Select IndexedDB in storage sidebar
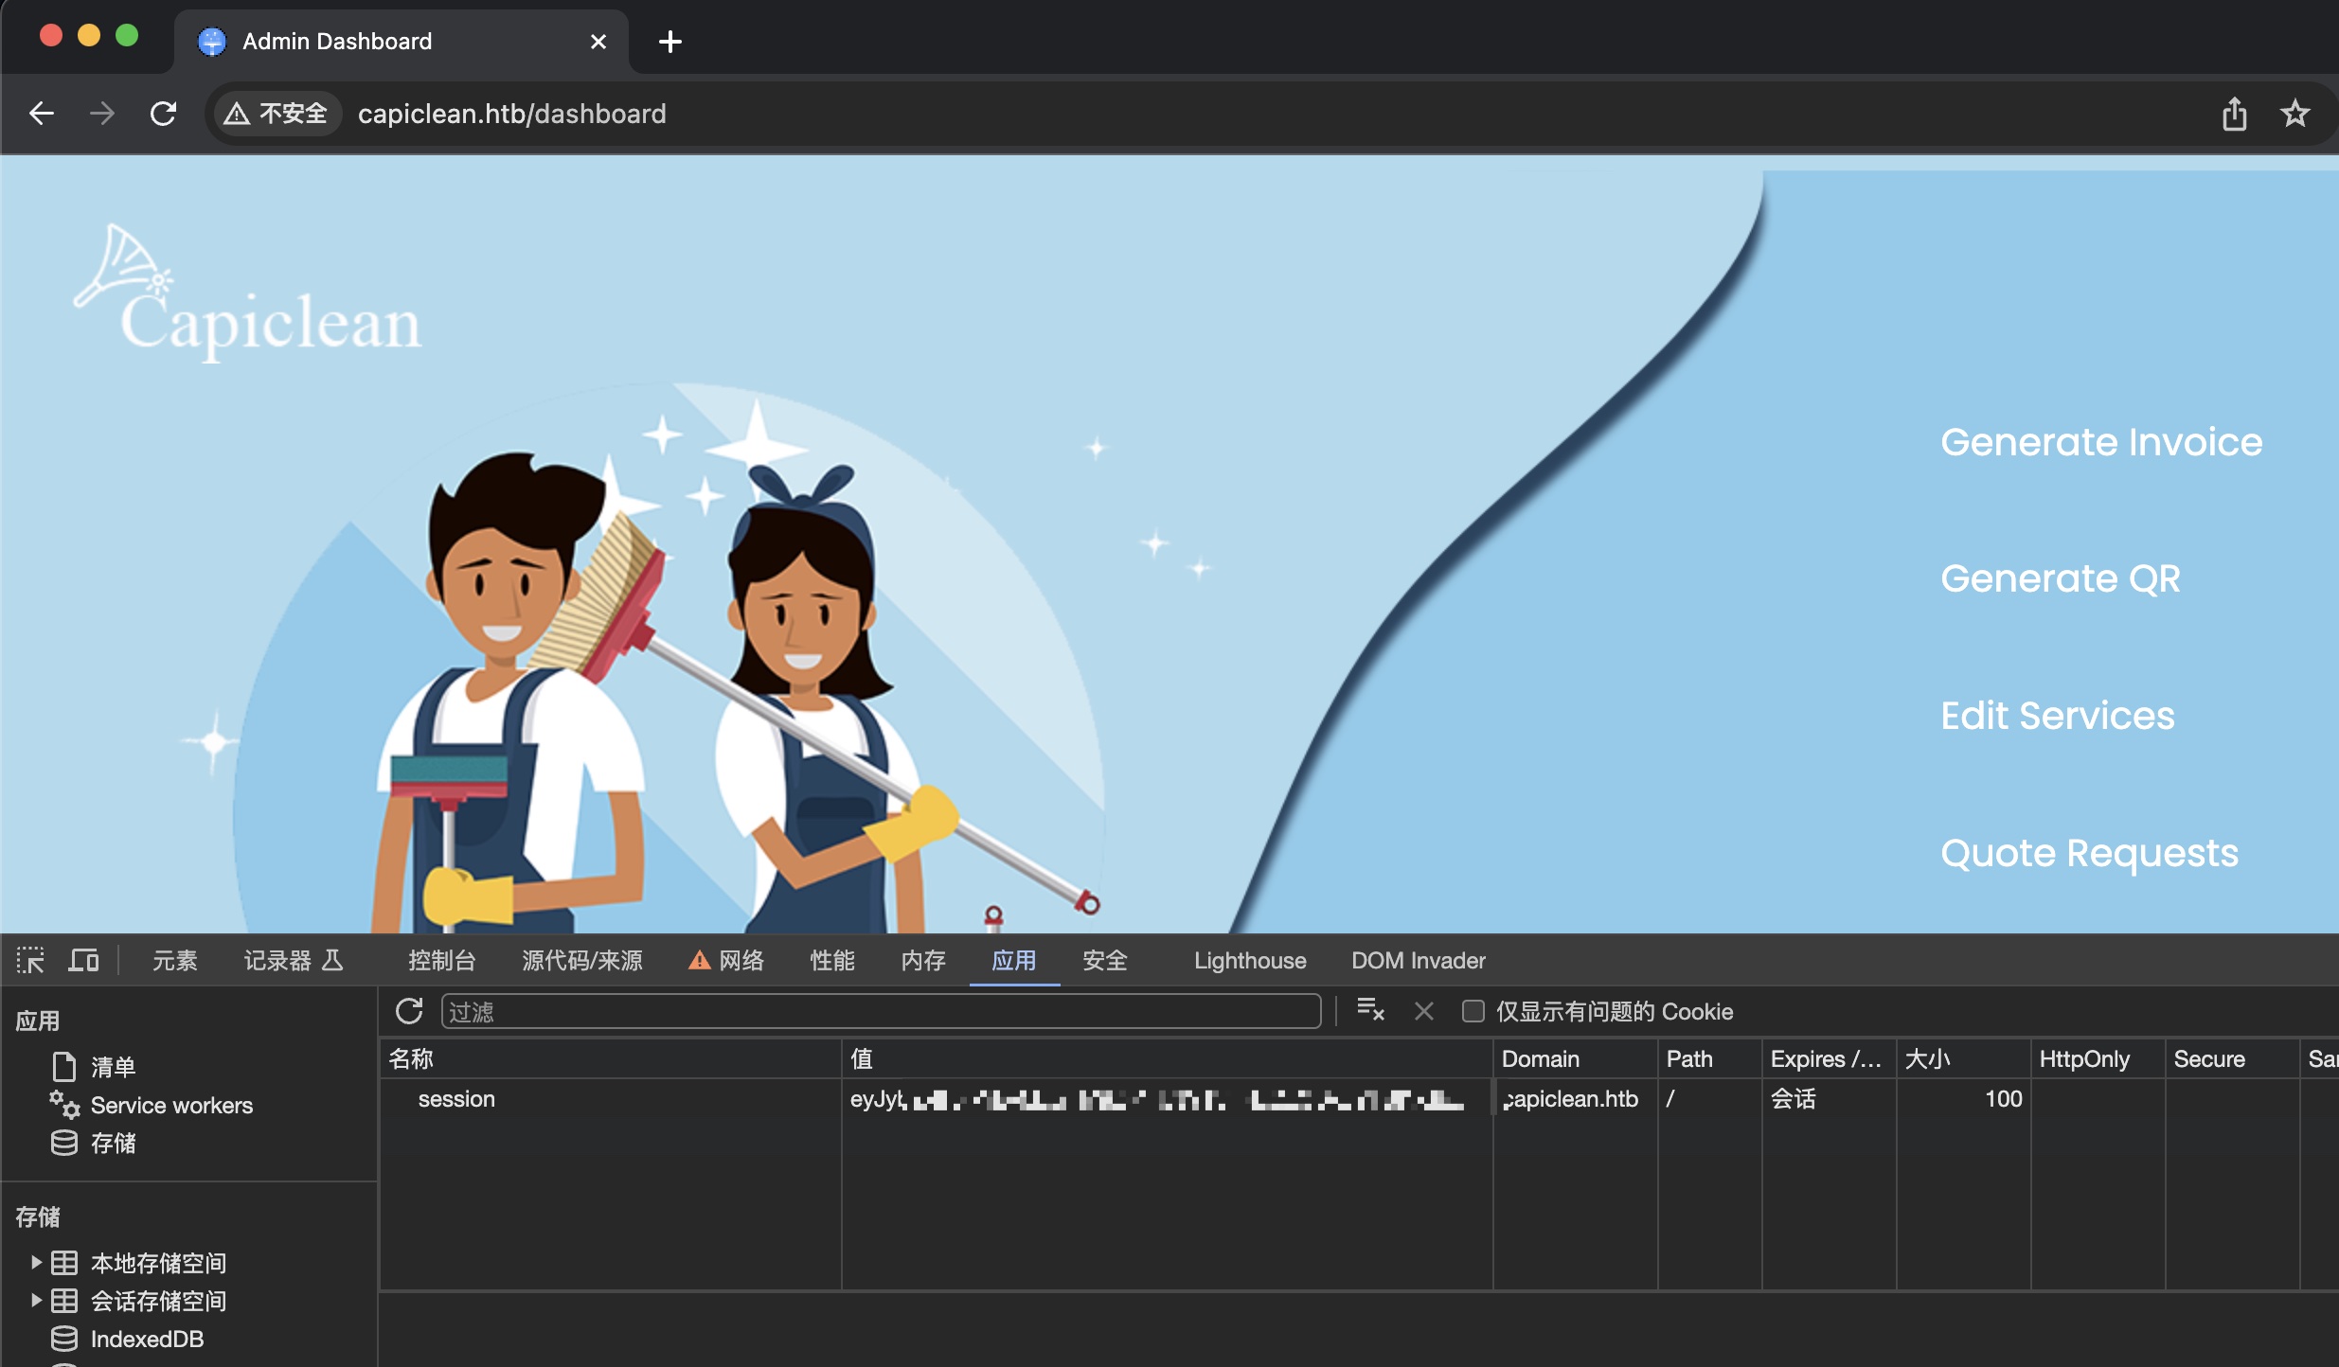The image size is (2339, 1367). pyautogui.click(x=146, y=1339)
